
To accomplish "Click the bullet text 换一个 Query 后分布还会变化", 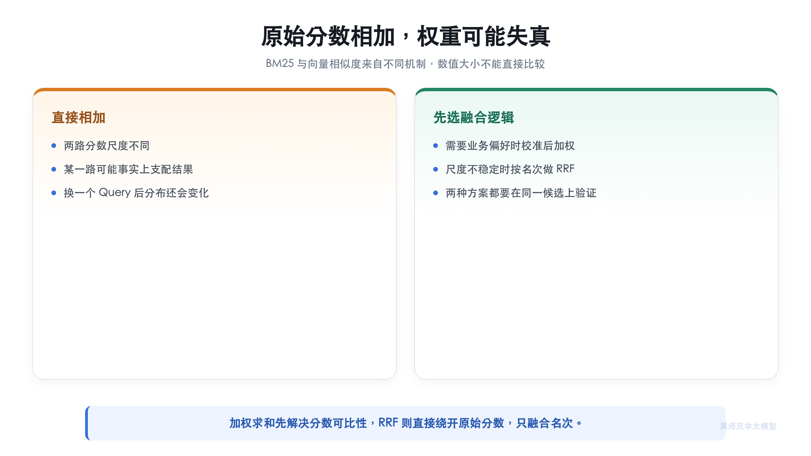I will 136,193.
